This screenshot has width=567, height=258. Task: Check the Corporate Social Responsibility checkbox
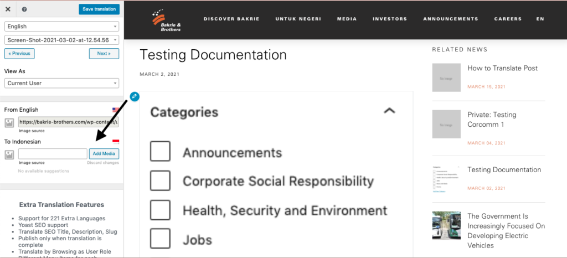(x=160, y=180)
